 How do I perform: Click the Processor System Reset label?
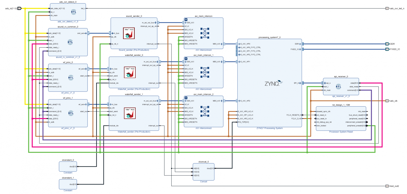[x=341, y=132]
